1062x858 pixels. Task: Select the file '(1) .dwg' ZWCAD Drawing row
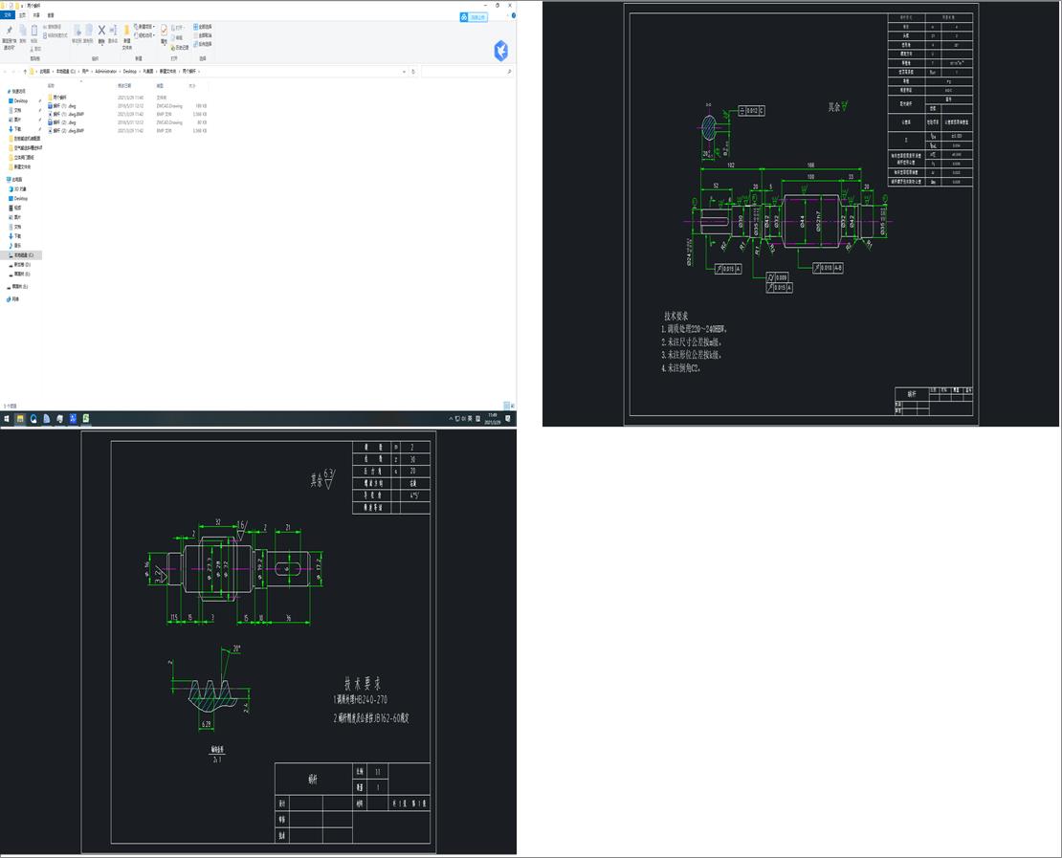pyautogui.click(x=127, y=106)
